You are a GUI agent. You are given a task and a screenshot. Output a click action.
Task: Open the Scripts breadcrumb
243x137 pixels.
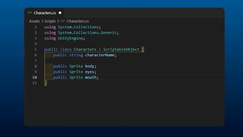(50, 21)
